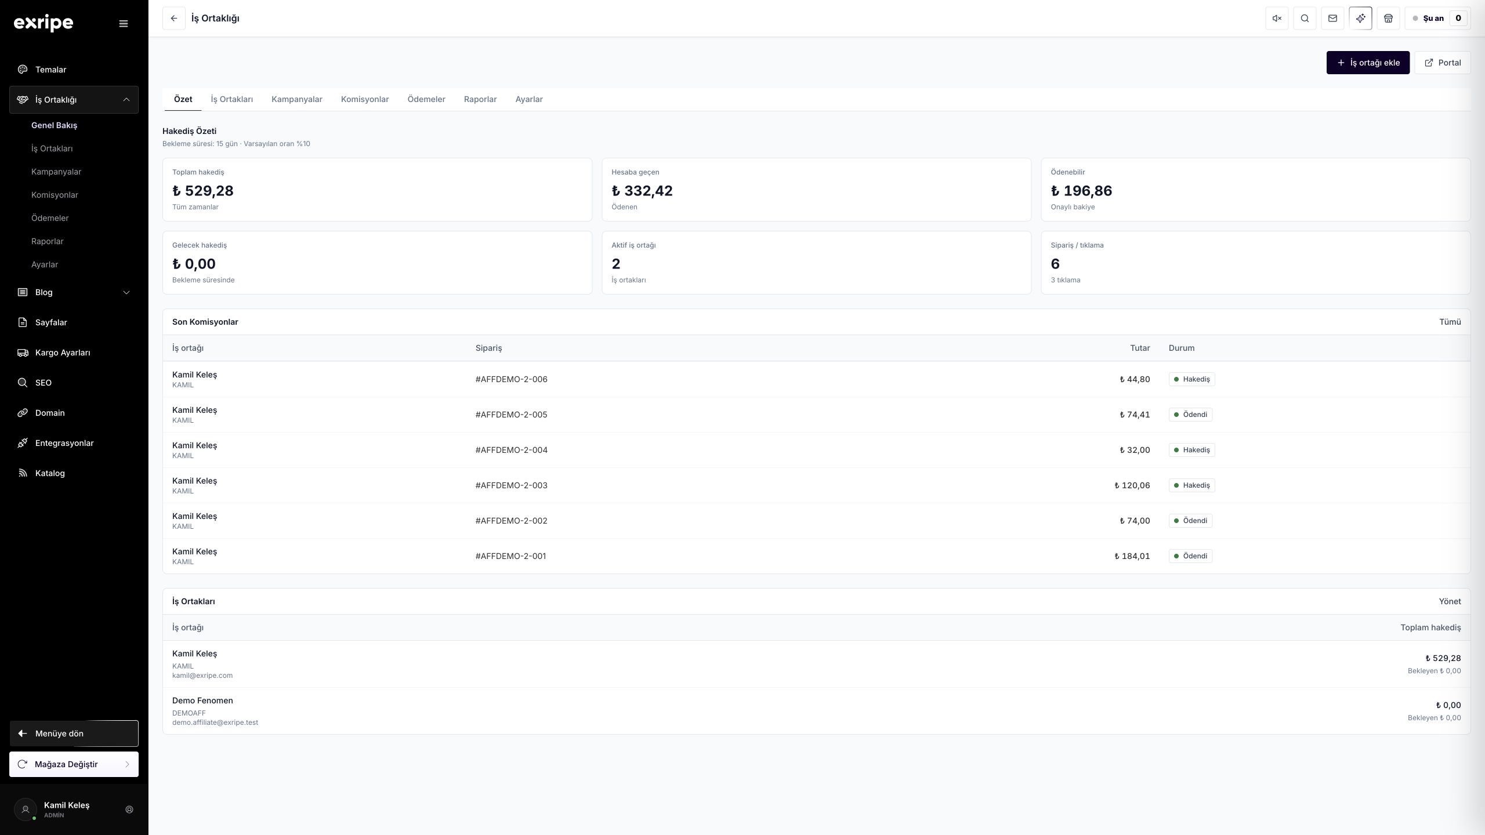Viewport: 1485px width, 835px height.
Task: Click the İş ortağı ekle button
Action: 1368,63
